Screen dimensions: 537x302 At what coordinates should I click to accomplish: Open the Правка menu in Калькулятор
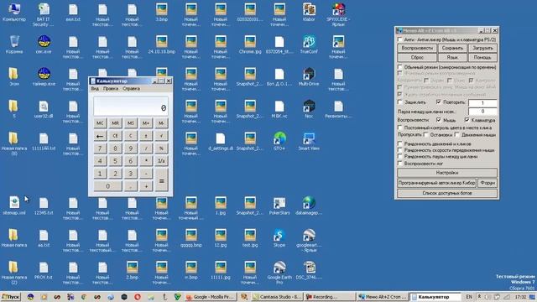coord(110,88)
